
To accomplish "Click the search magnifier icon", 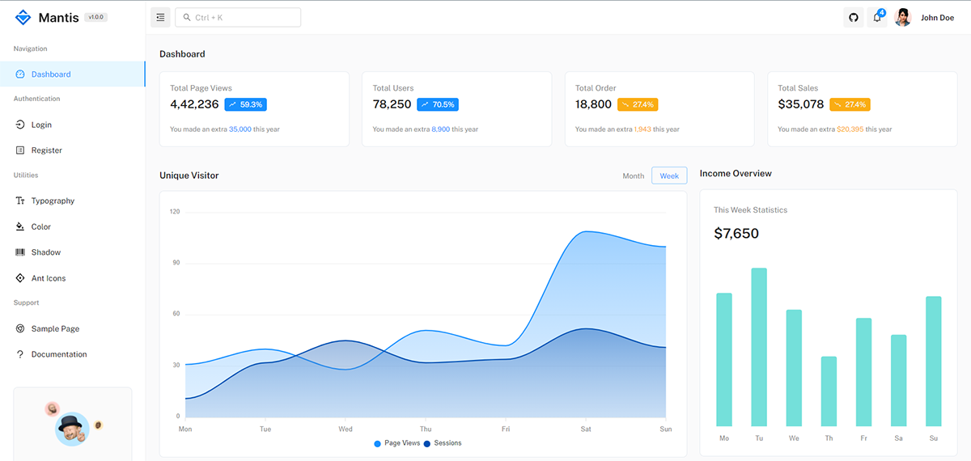I will tap(187, 17).
